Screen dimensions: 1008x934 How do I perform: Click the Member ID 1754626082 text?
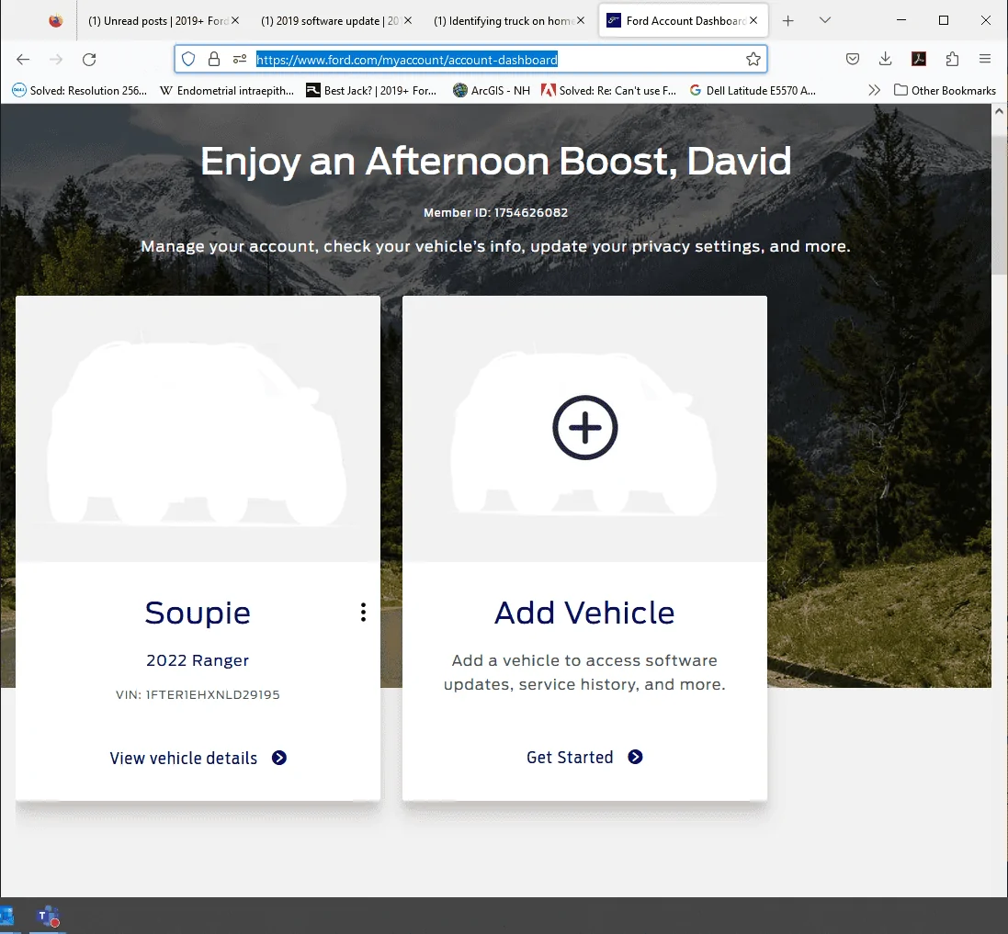[495, 213]
